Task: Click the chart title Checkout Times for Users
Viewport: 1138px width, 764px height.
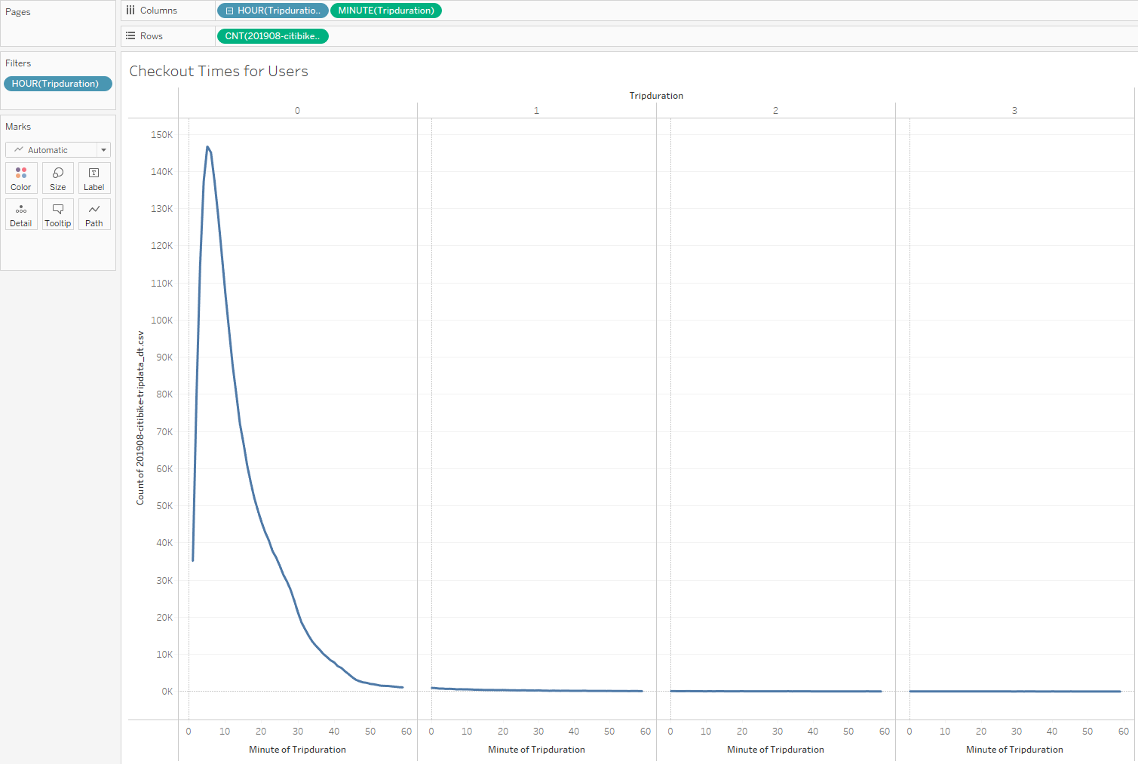Action: point(218,71)
